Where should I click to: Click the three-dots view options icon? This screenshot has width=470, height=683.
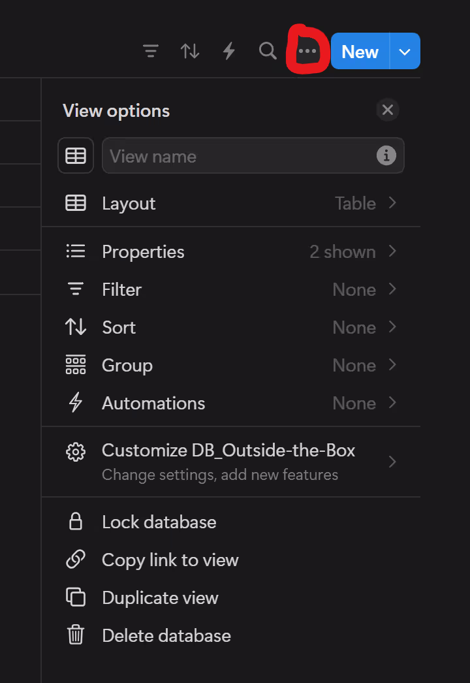click(x=307, y=51)
